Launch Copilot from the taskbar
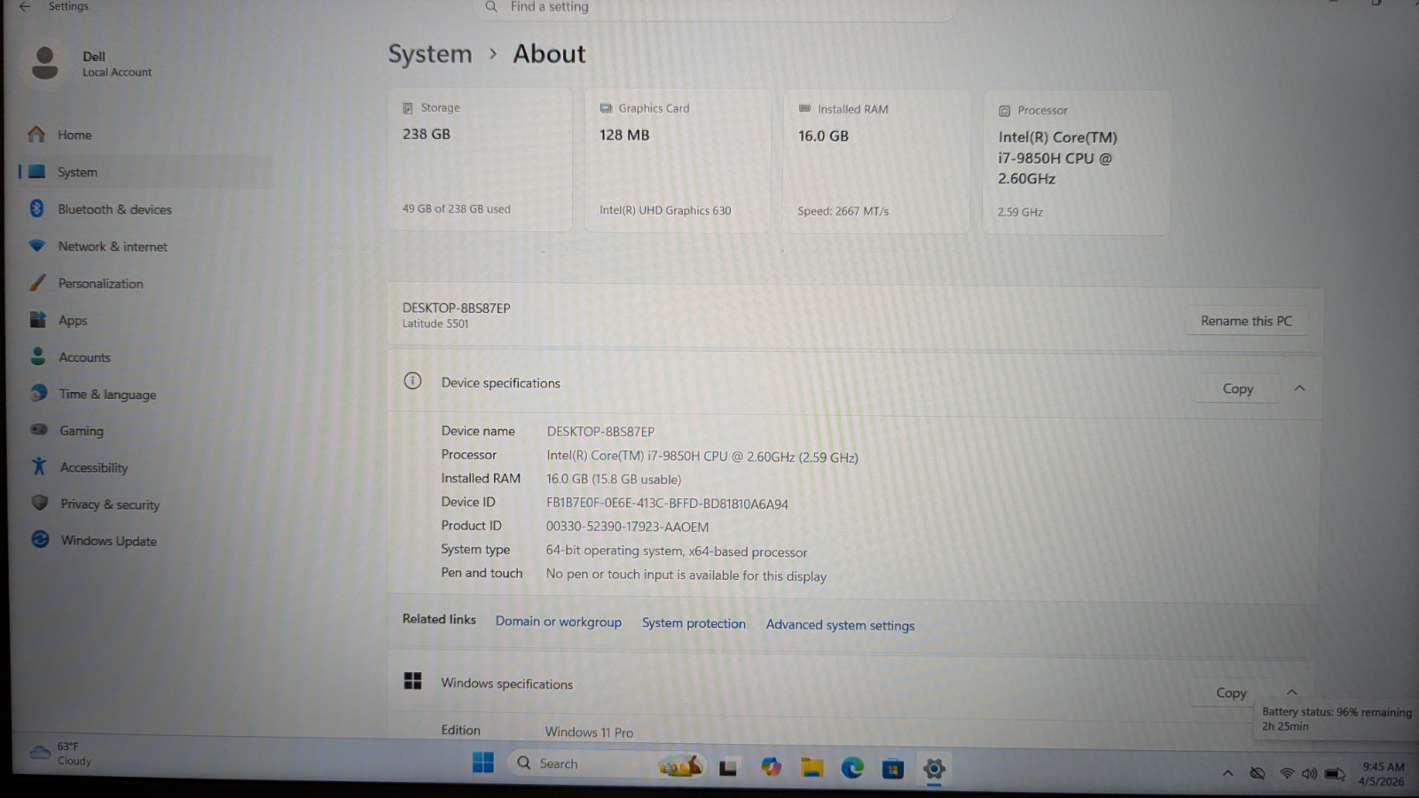This screenshot has height=798, width=1419. tap(771, 767)
